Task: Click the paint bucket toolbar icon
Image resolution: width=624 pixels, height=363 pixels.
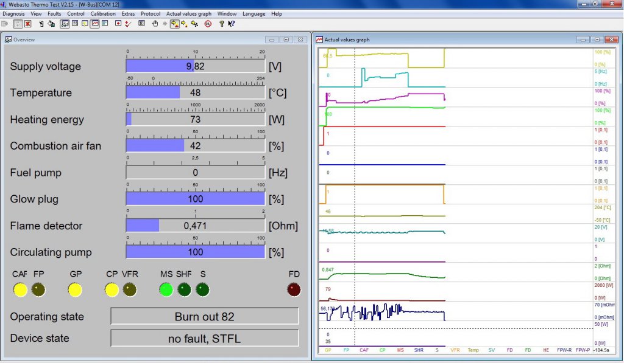Action: coord(51,24)
